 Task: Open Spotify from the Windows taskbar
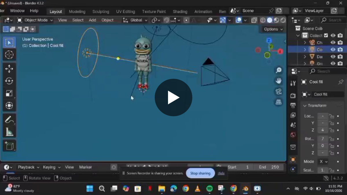(x=209, y=189)
